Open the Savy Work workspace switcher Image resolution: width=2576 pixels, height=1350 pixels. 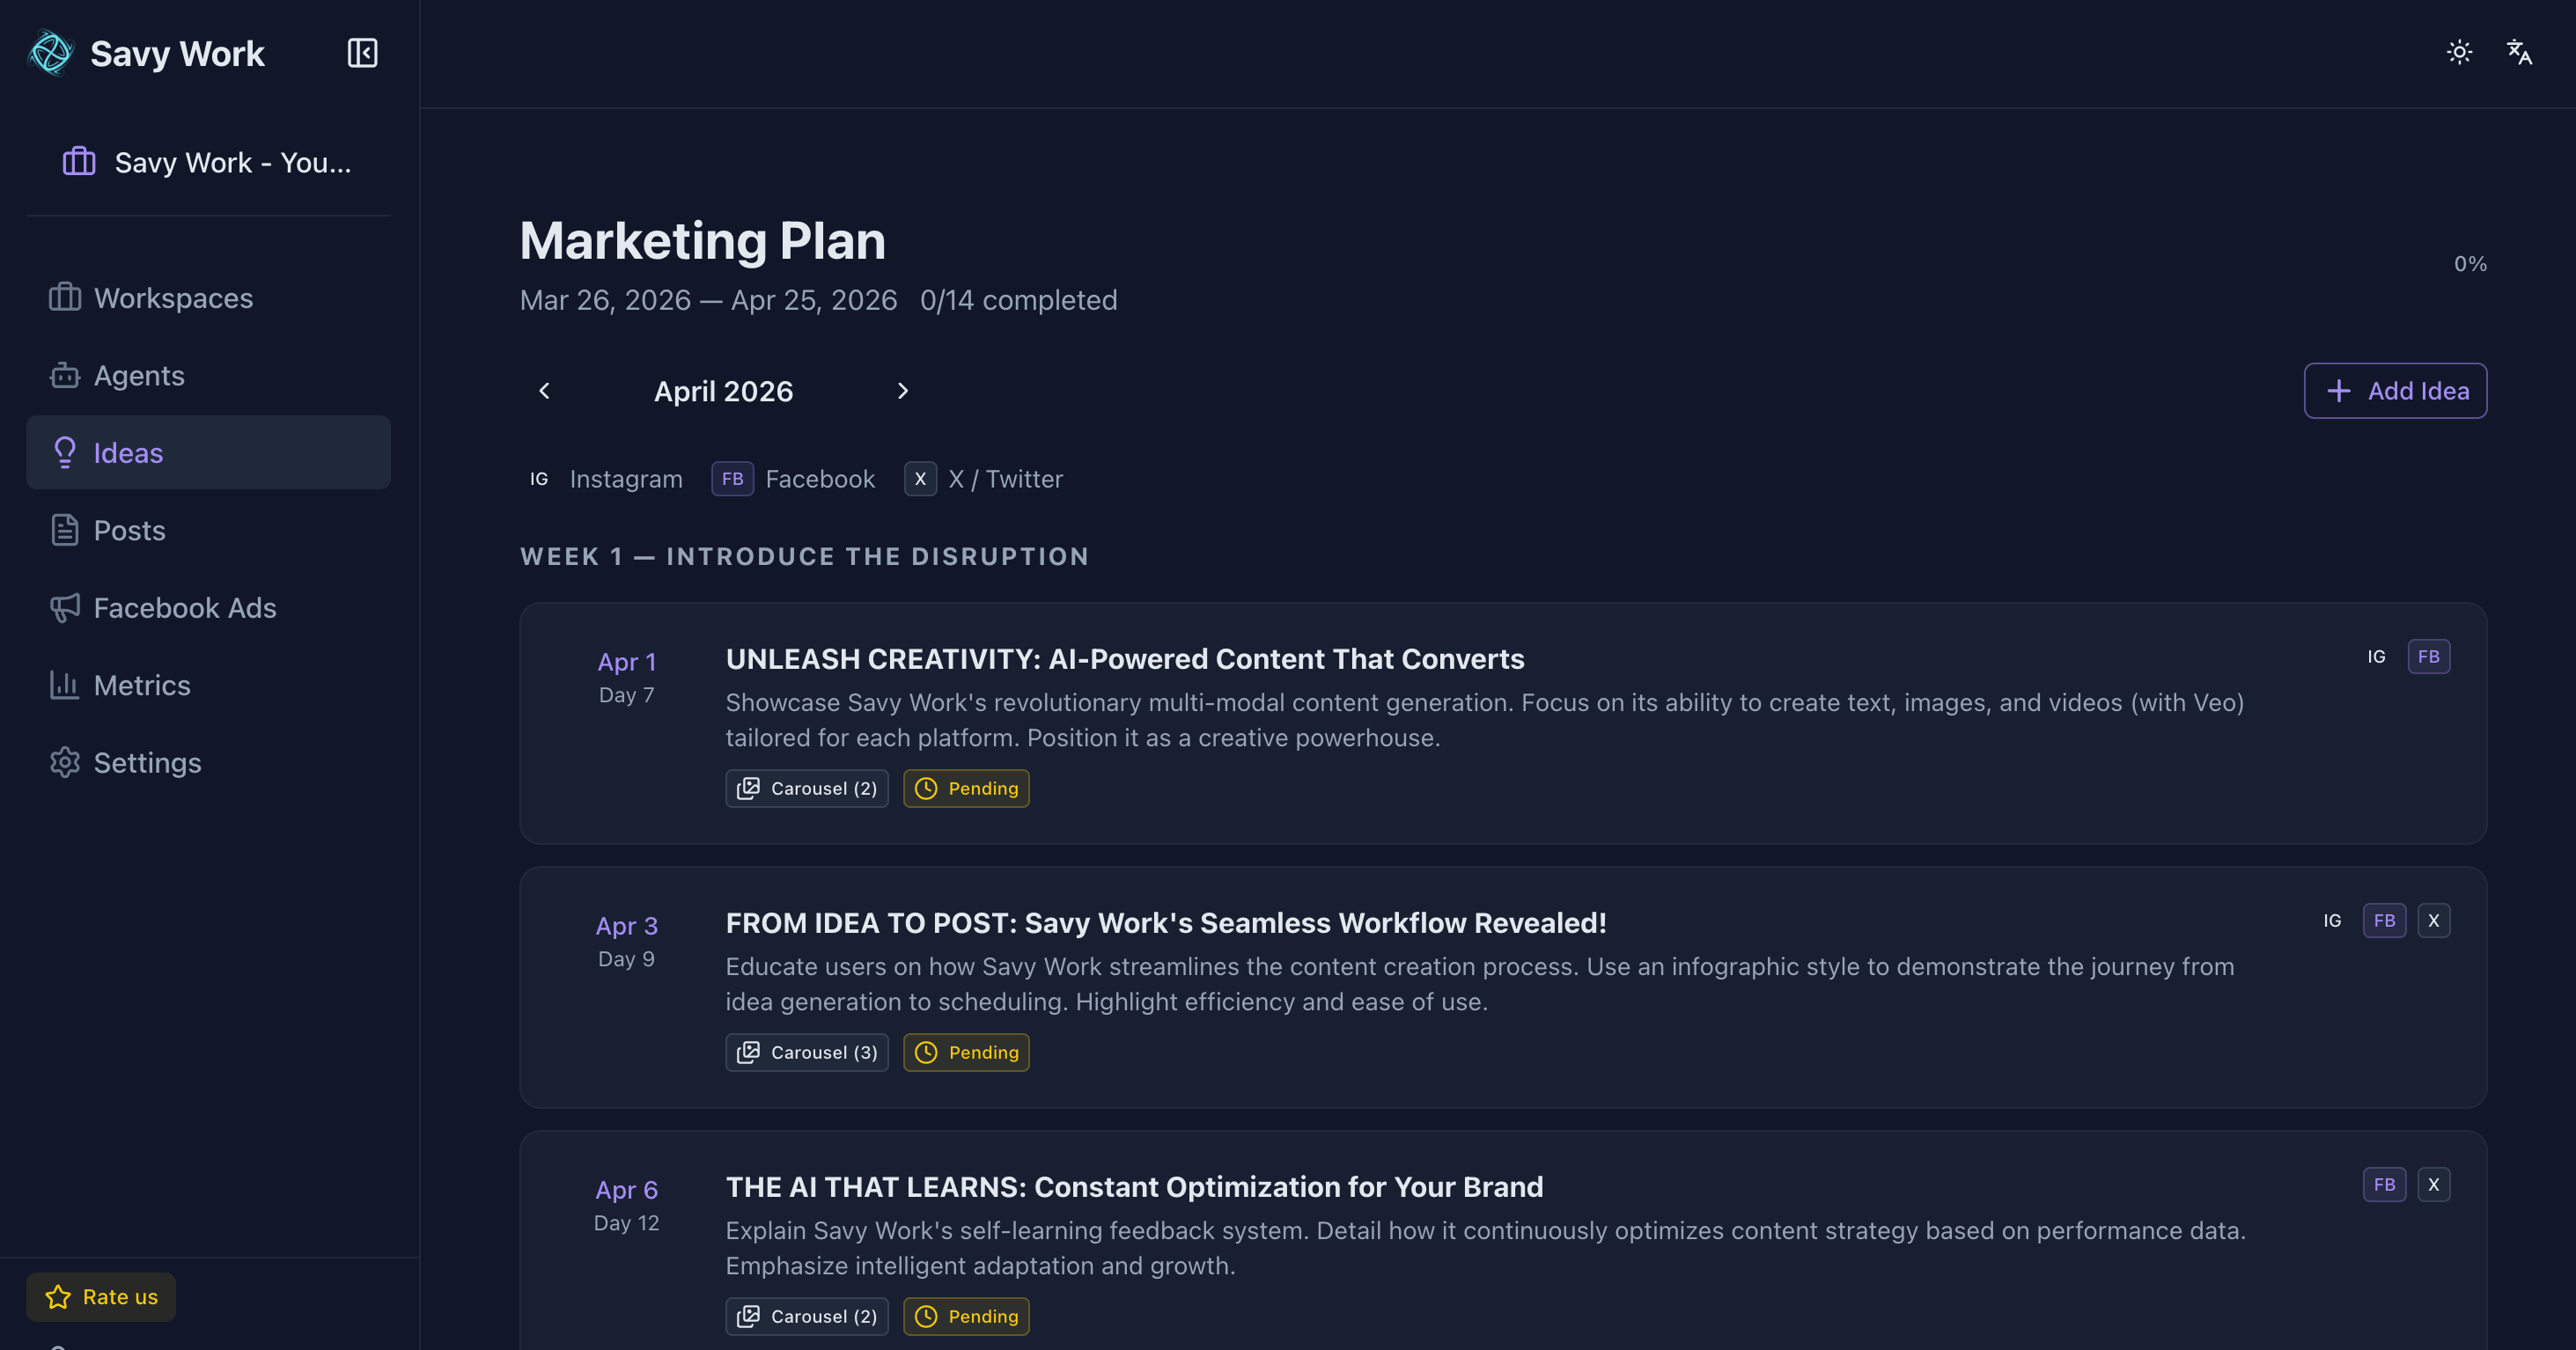tap(208, 162)
